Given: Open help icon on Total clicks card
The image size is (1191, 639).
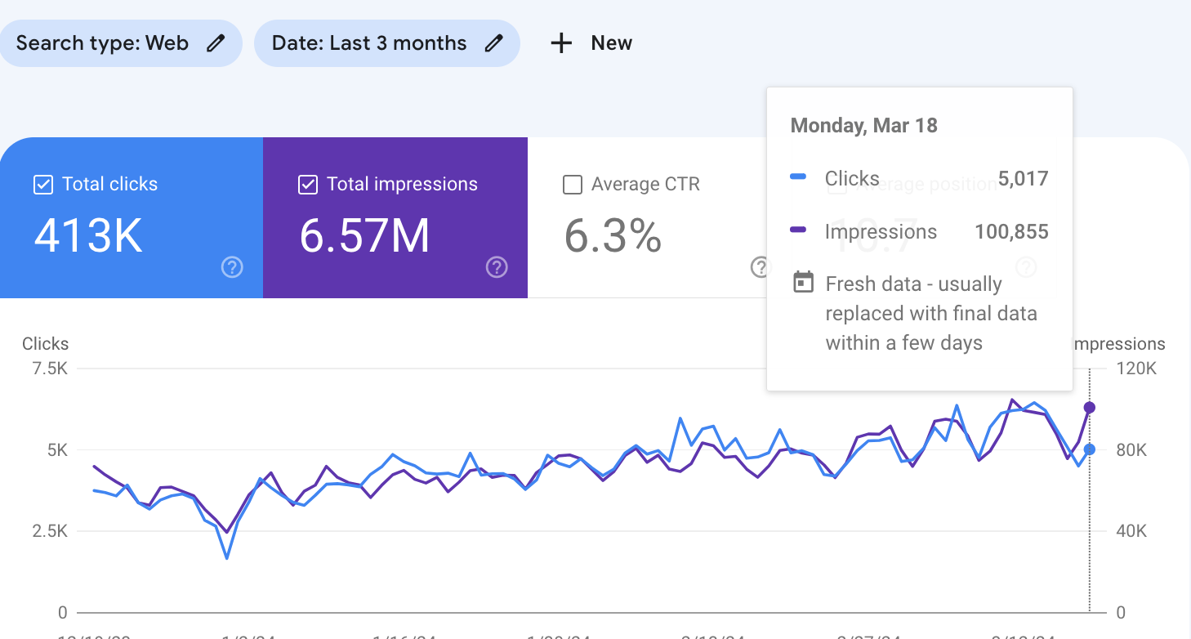Looking at the screenshot, I should click(x=232, y=267).
